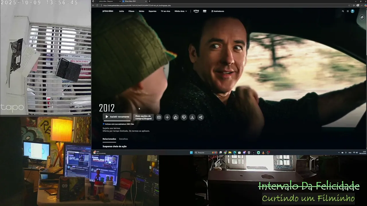Open the Prime Video profile avatar

(x=353, y=11)
